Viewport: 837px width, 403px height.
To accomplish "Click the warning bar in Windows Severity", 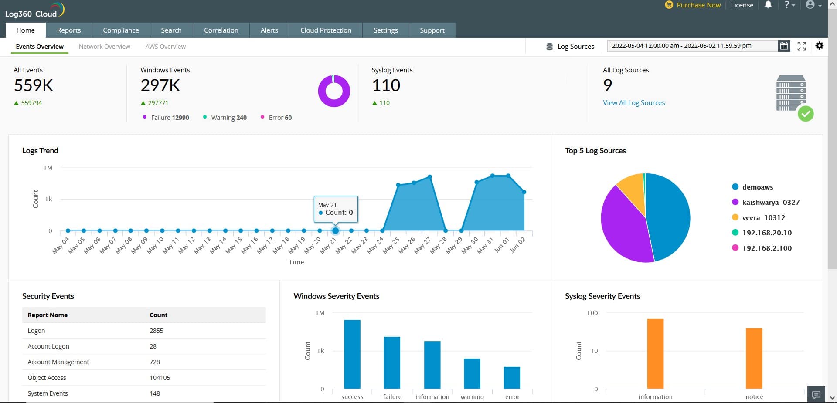I will pos(472,373).
